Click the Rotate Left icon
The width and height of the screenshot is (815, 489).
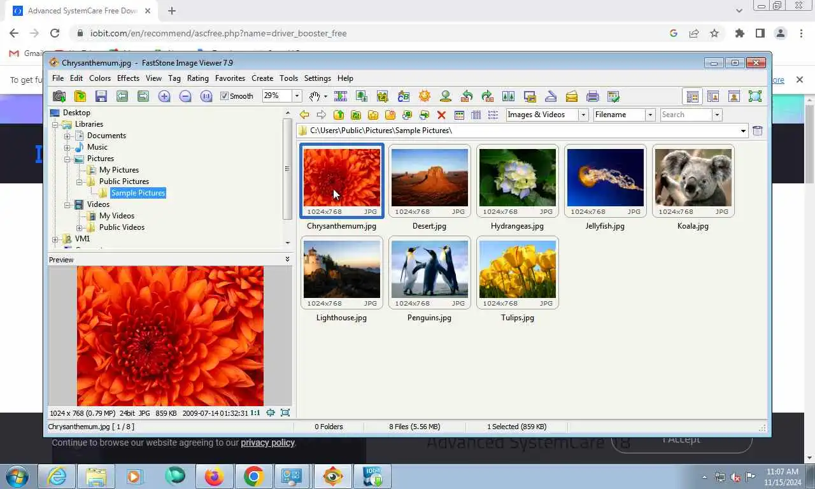click(x=467, y=96)
